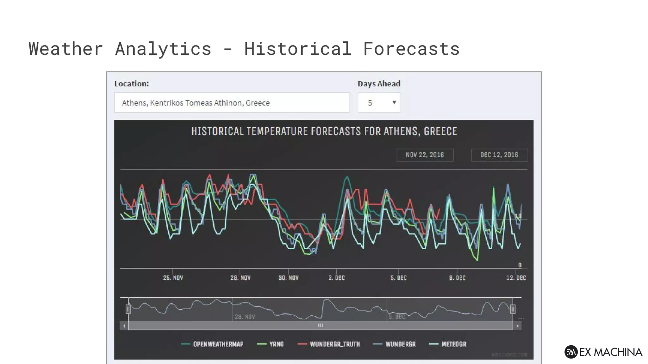Toggle the WUNDERGR series in legend
The height and width of the screenshot is (364, 648).
pyautogui.click(x=394, y=344)
